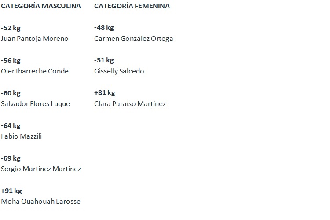Click the name Sergio Martínez Martínez
330x220 pixels.
click(41, 169)
